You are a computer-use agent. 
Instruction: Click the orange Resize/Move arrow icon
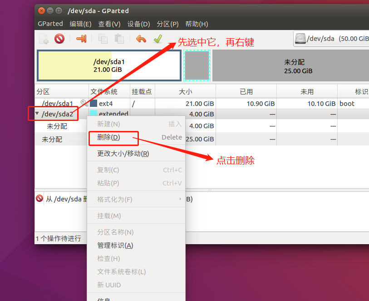click(x=81, y=39)
